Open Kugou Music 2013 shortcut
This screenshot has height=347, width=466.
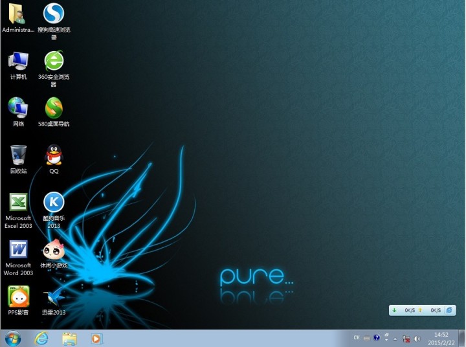click(54, 203)
